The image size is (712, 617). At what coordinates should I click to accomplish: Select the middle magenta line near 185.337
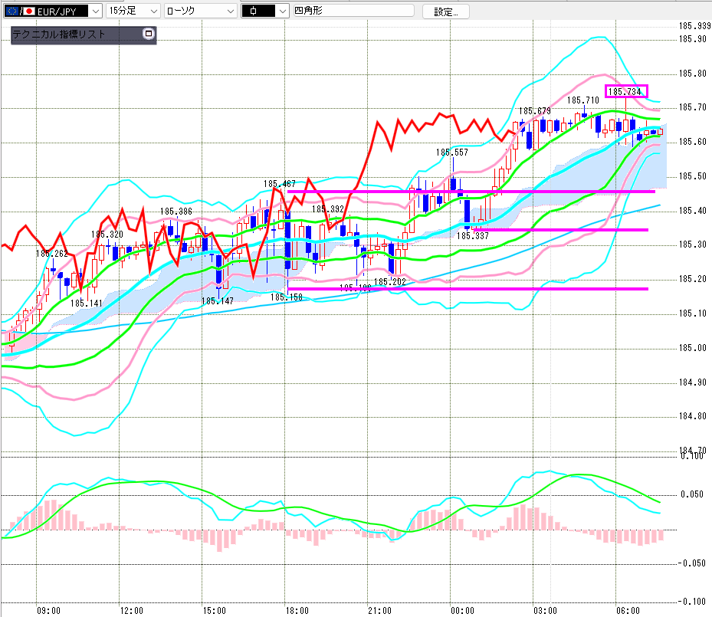pos(560,230)
